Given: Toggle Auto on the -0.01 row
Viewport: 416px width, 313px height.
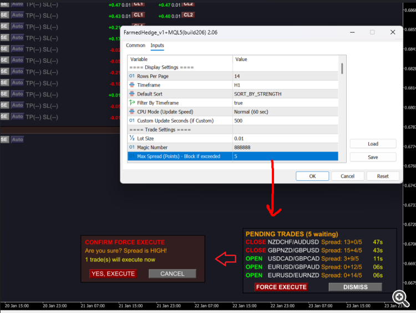Looking at the screenshot, I should click(18, 117).
